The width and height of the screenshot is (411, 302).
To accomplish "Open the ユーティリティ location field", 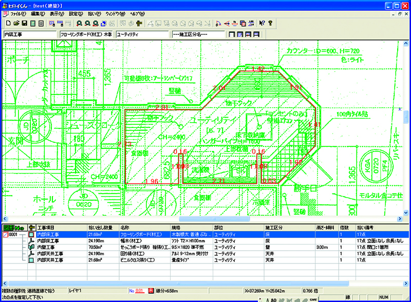I will click(x=142, y=34).
